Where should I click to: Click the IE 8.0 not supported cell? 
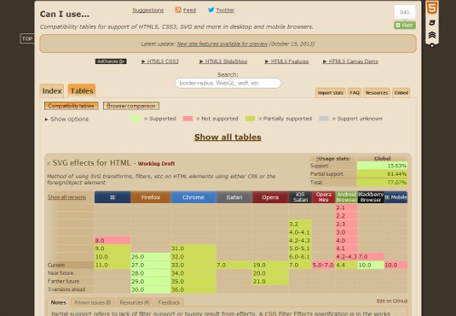point(113,241)
